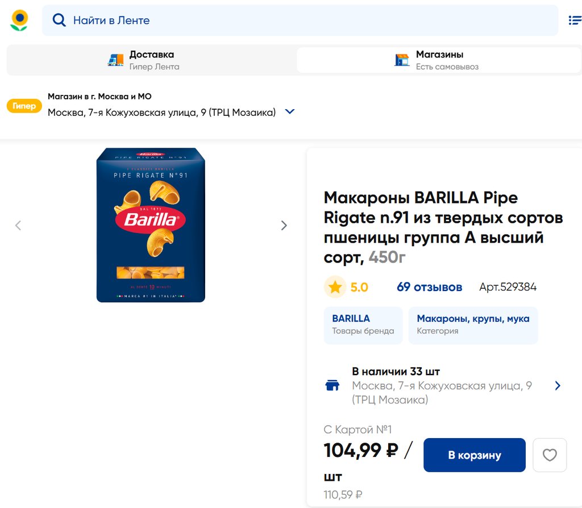Add product to favorites with heart icon
582x508 pixels.
pyautogui.click(x=549, y=455)
